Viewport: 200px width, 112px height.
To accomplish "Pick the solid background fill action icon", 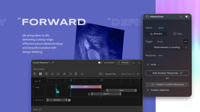I will (x=41, y=74).
